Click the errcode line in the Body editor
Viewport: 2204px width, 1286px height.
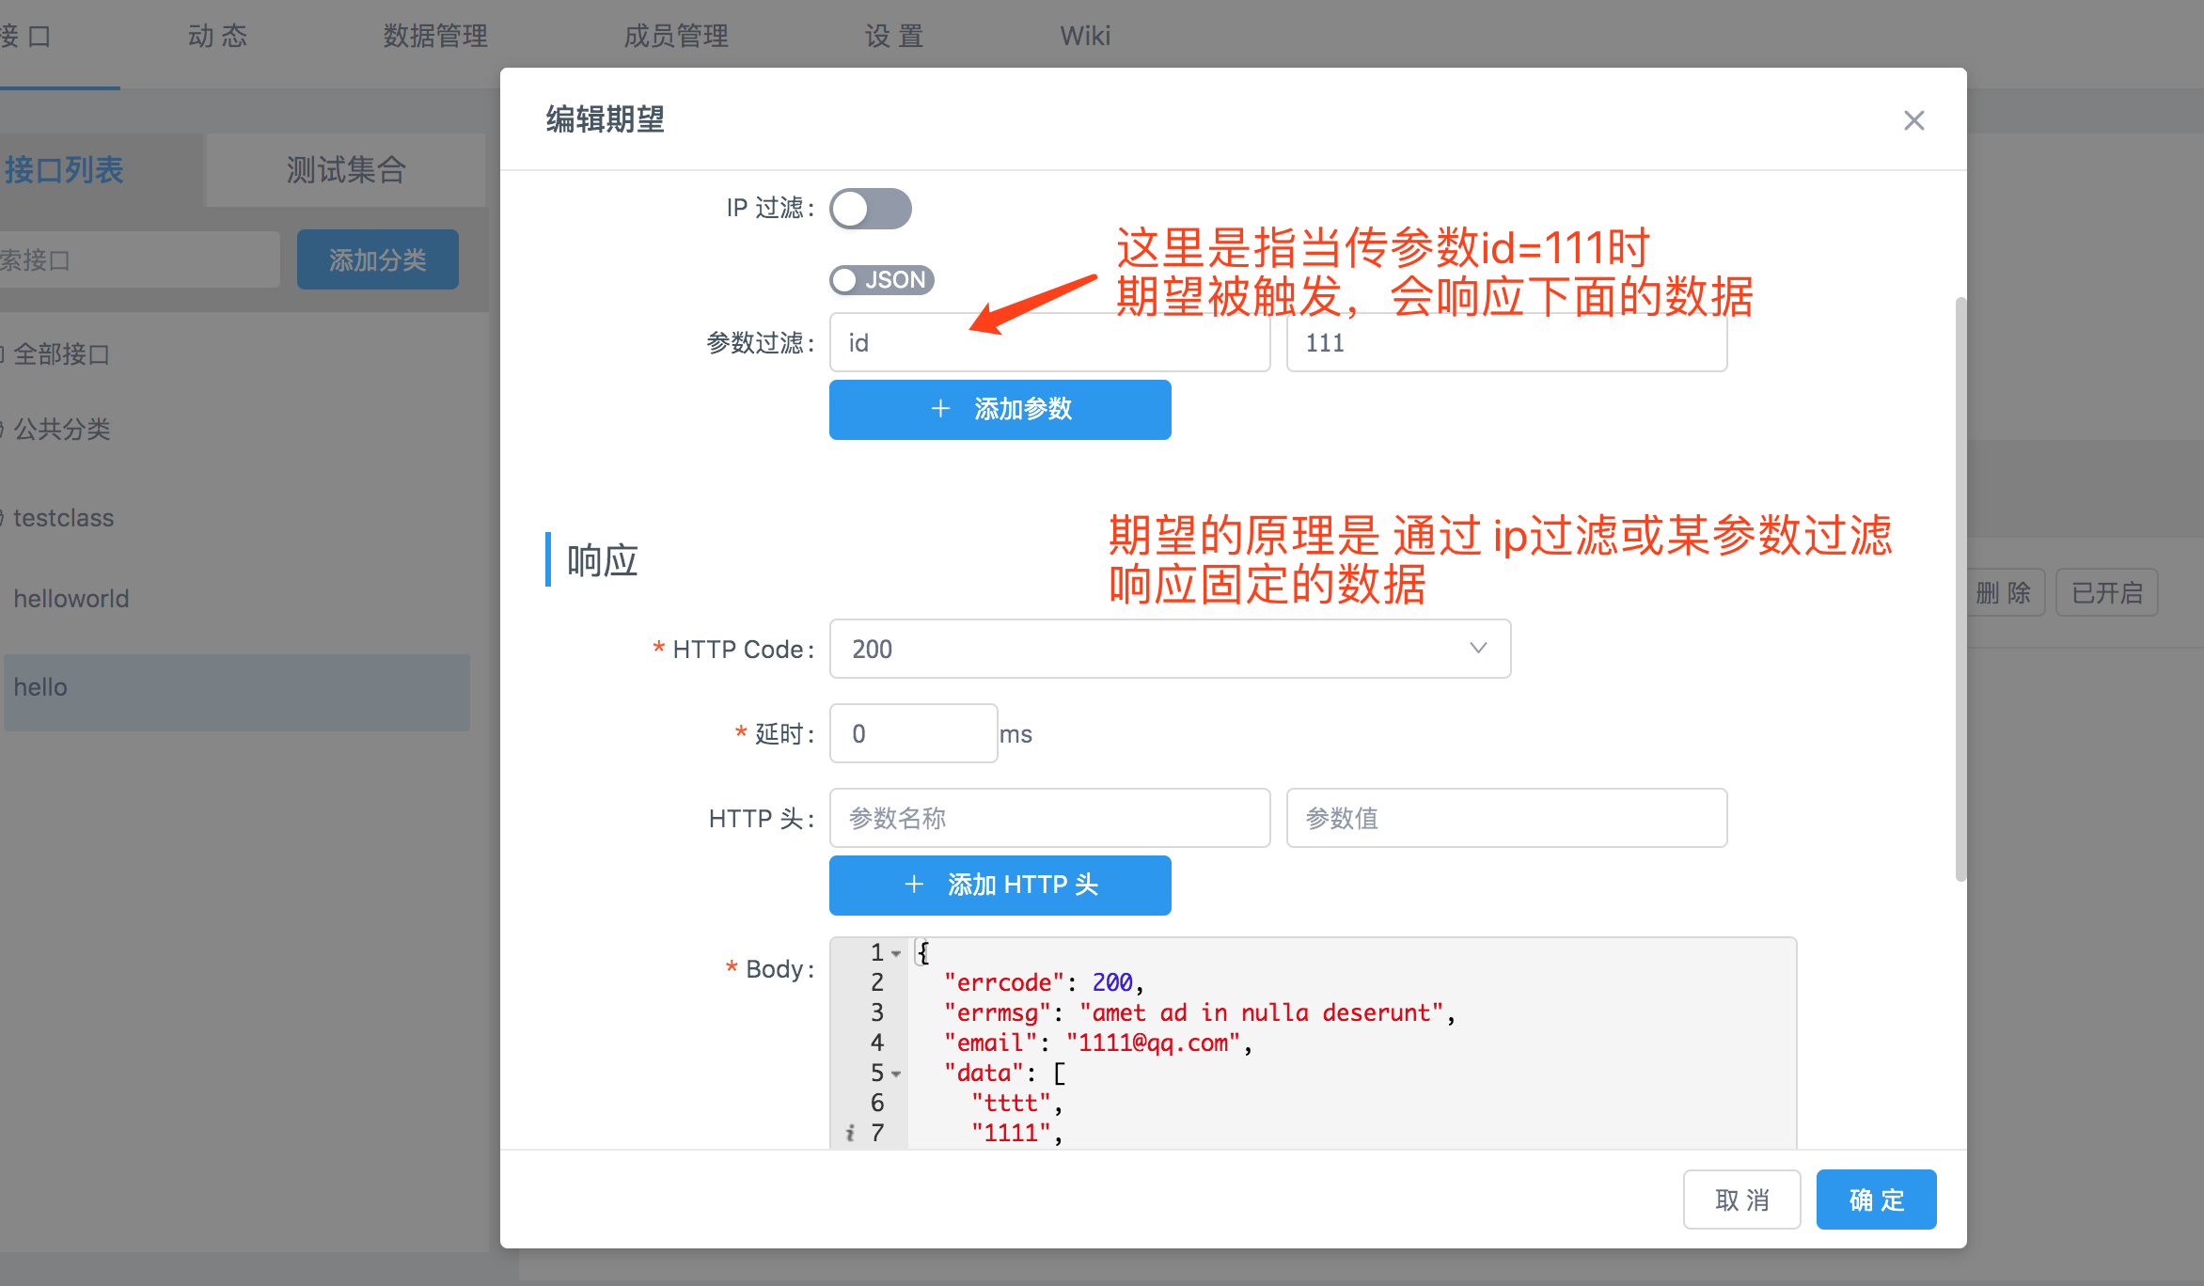click(1044, 982)
